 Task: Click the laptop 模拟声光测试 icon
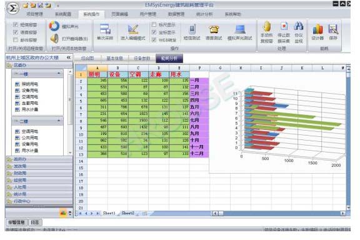click(240, 29)
